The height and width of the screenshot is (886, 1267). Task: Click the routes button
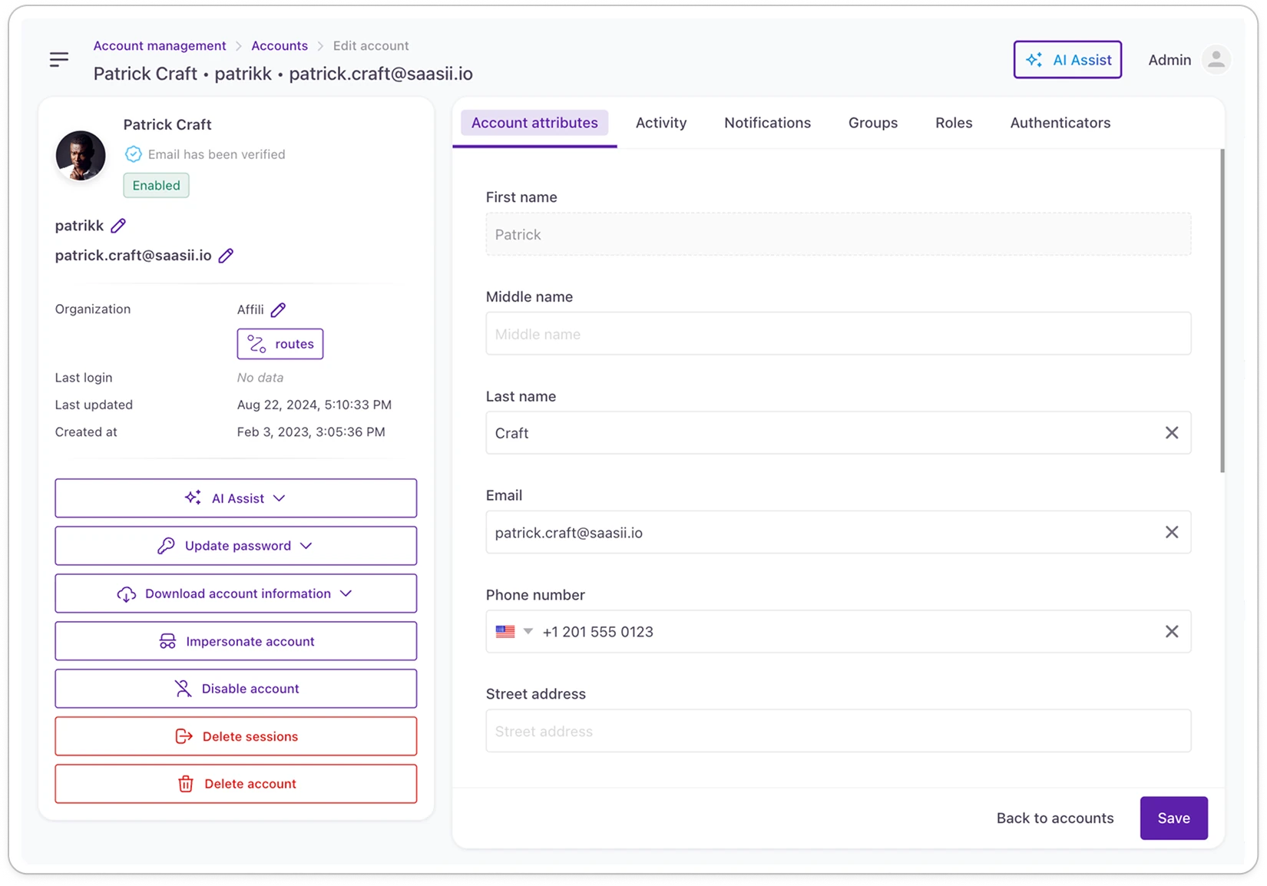pyautogui.click(x=280, y=344)
